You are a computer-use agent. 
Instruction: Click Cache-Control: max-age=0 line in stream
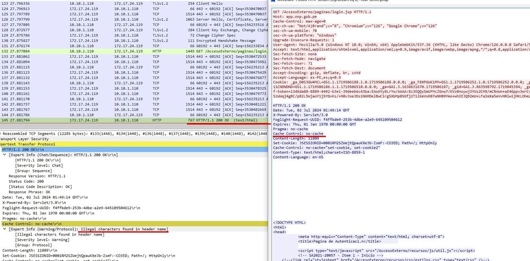(299, 21)
